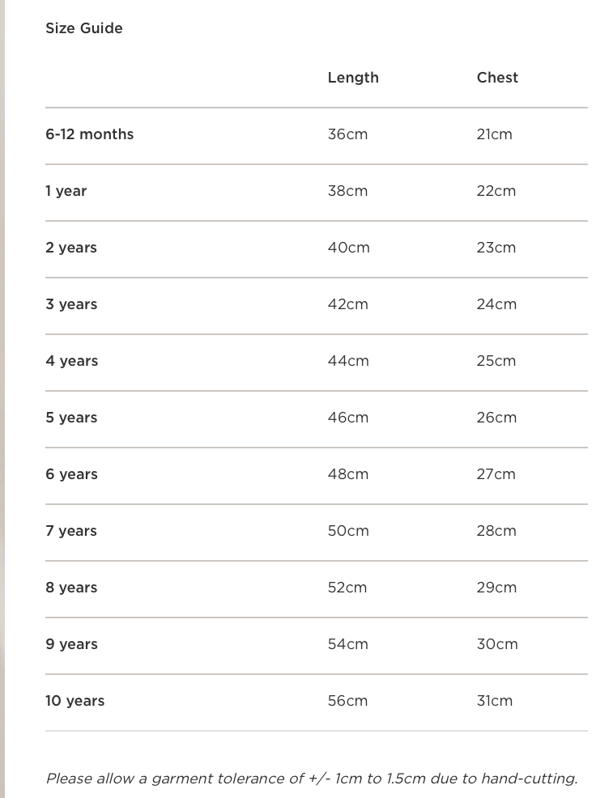Select the 4 years size row
Viewport: 596px width, 798px height.
coord(71,361)
